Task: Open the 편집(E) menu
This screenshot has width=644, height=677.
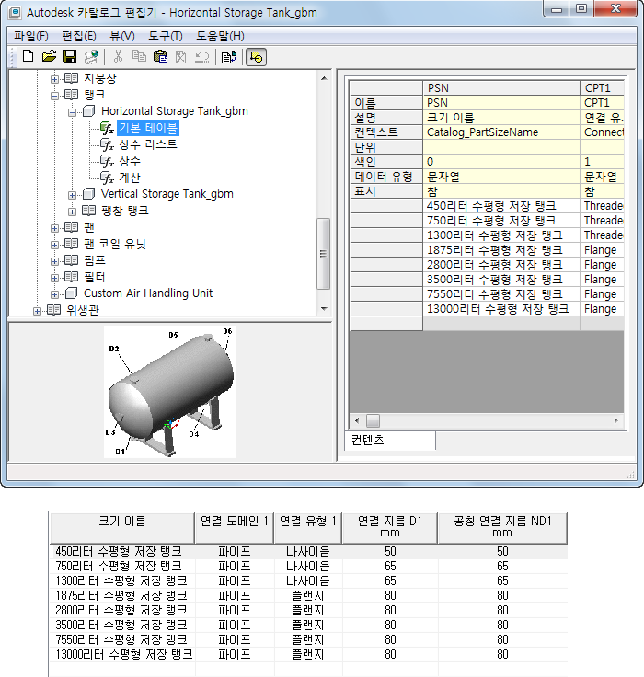Action: pos(79,36)
